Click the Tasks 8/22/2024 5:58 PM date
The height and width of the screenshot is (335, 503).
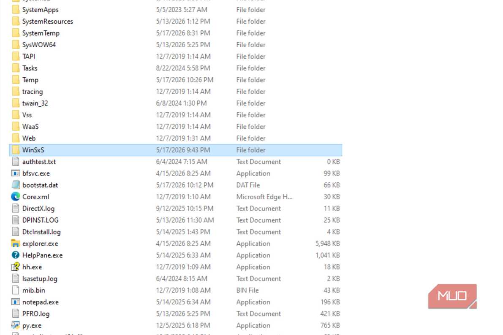click(x=183, y=68)
